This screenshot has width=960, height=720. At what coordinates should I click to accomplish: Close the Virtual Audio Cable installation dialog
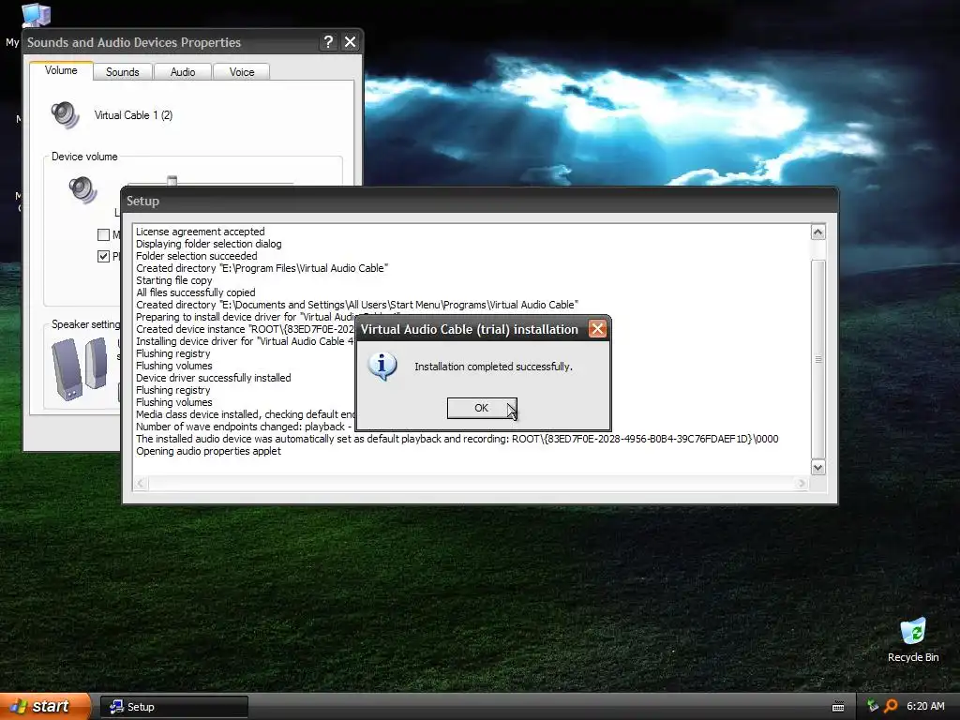pos(597,329)
